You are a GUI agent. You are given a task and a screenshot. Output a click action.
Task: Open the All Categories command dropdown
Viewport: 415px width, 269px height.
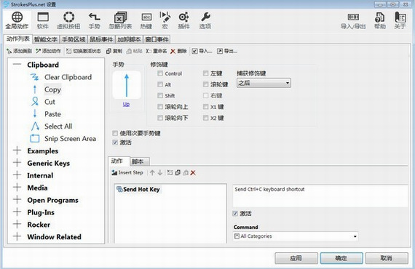coord(296,236)
